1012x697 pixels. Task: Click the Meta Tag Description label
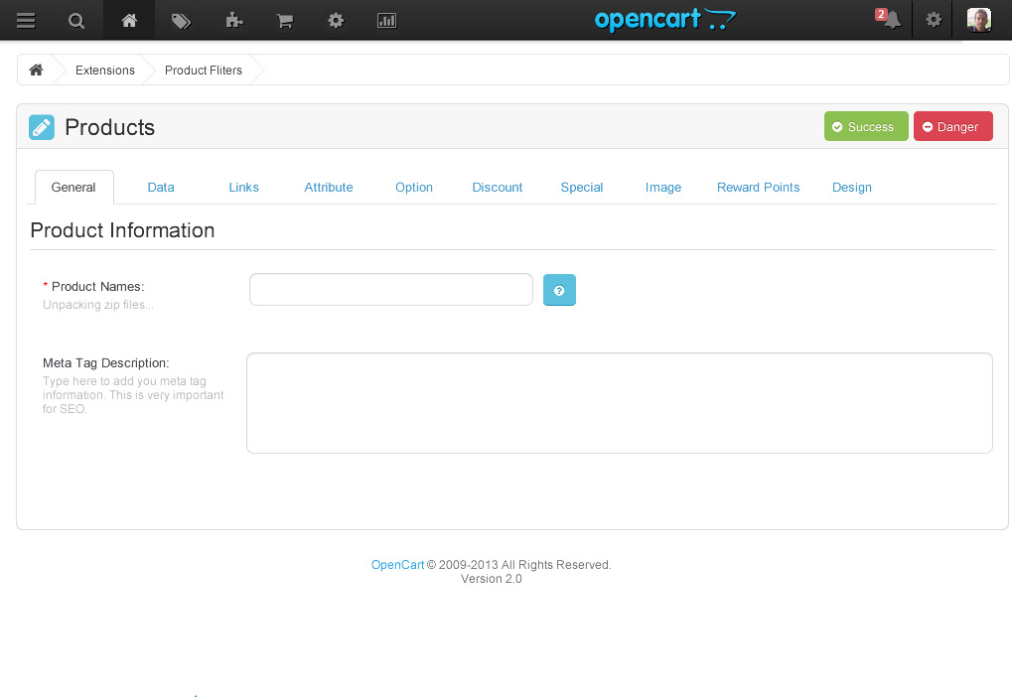coord(106,363)
